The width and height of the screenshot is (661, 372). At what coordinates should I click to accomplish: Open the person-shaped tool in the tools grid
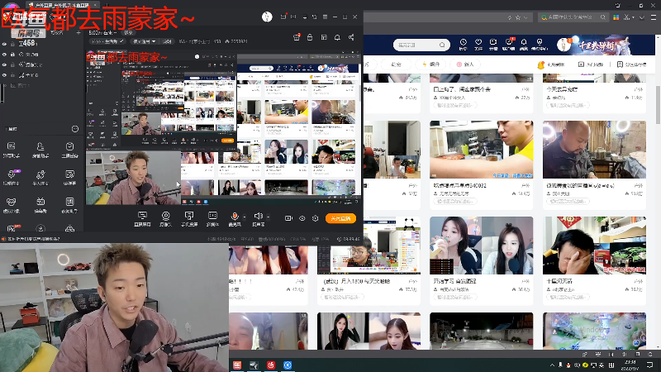click(x=40, y=146)
